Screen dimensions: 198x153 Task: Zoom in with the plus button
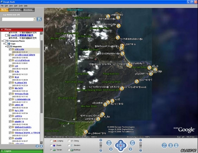tap(101, 140)
